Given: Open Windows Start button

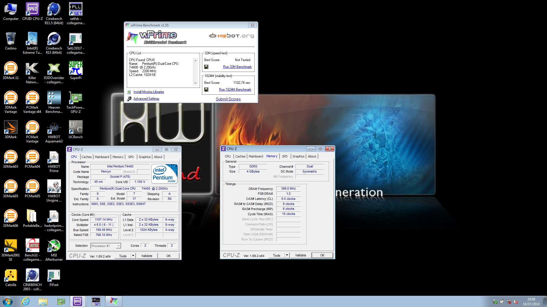Looking at the screenshot, I should tap(8, 301).
